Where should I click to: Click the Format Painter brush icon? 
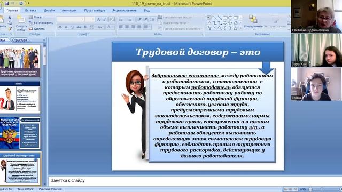pyautogui.click(x=10, y=28)
